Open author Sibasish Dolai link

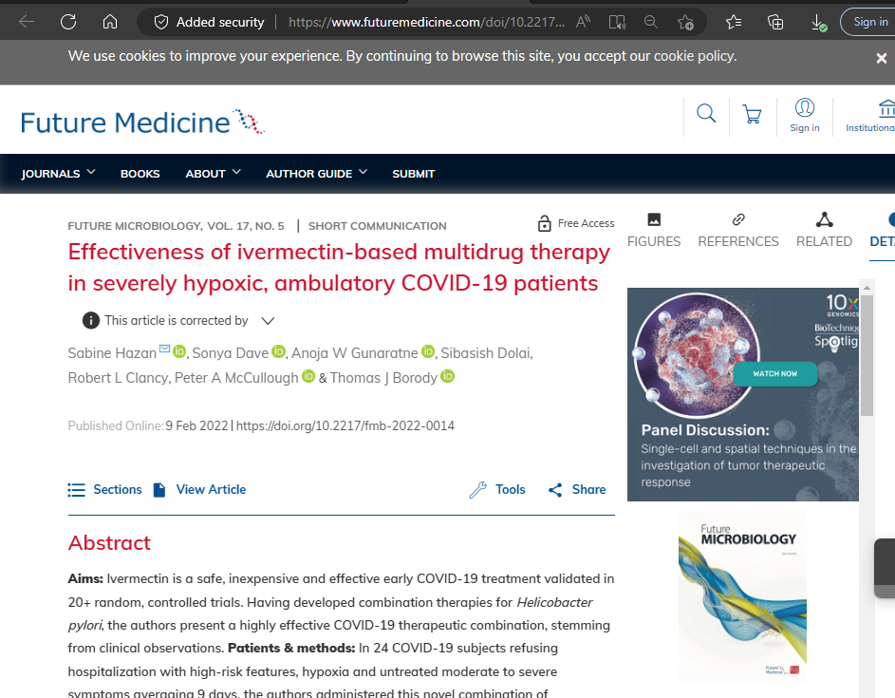pyautogui.click(x=485, y=353)
